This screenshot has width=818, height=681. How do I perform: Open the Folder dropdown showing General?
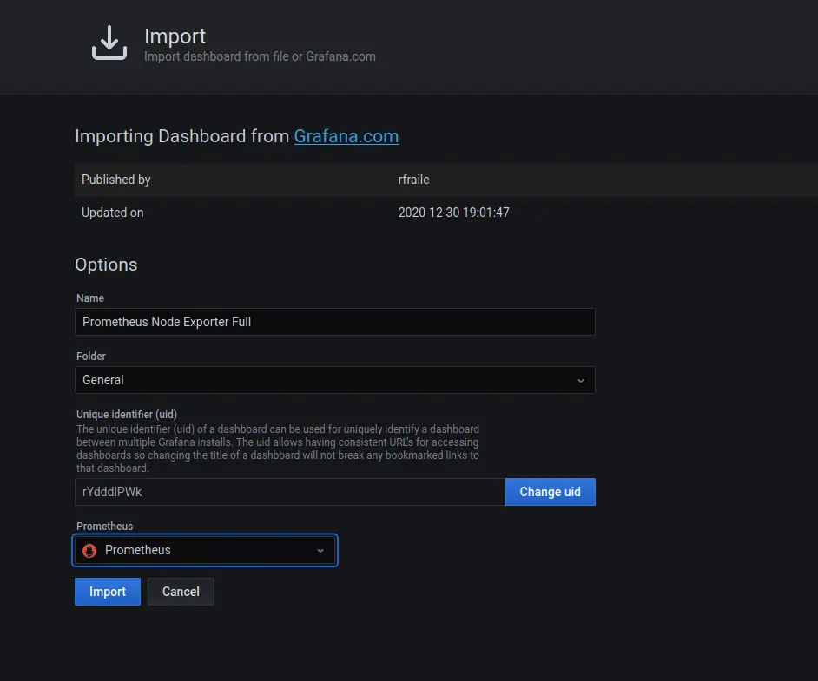335,380
